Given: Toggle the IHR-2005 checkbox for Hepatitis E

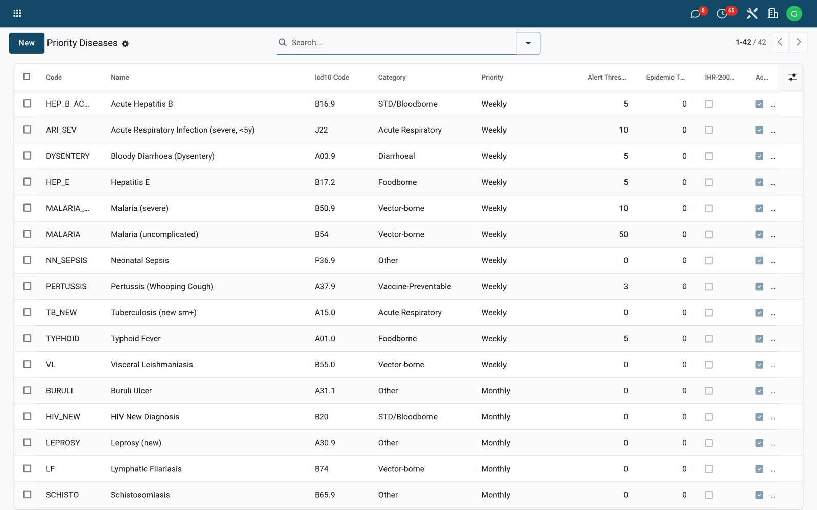Looking at the screenshot, I should (709, 182).
